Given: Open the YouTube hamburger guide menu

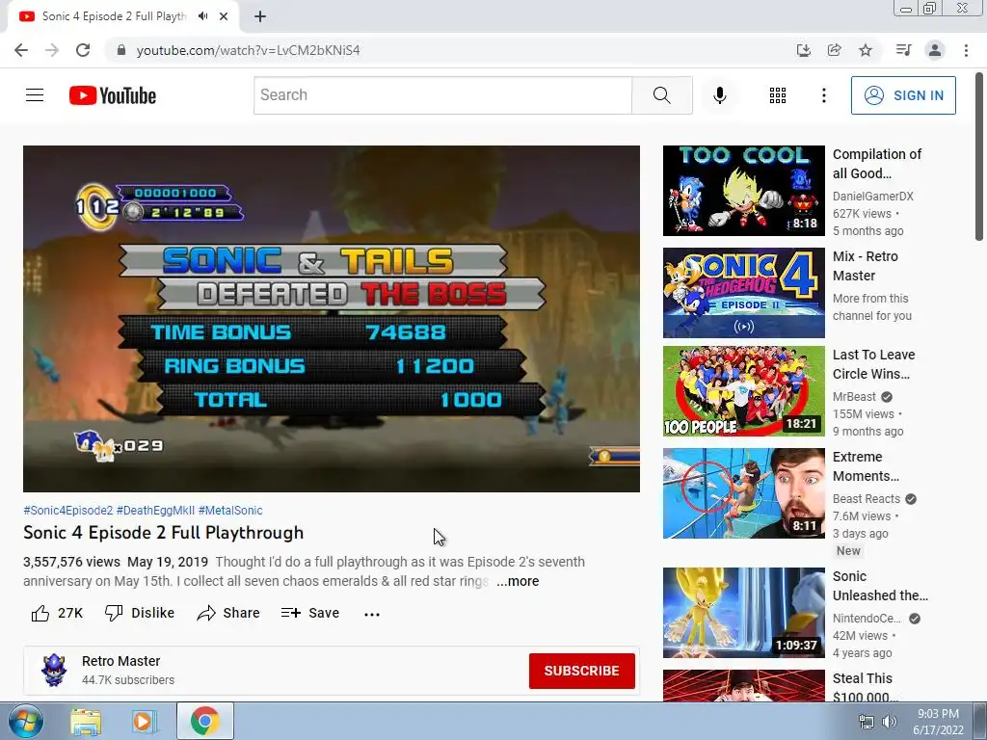Looking at the screenshot, I should pos(35,95).
